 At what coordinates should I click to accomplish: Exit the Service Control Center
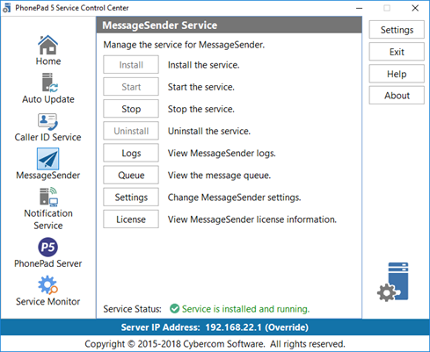397,52
